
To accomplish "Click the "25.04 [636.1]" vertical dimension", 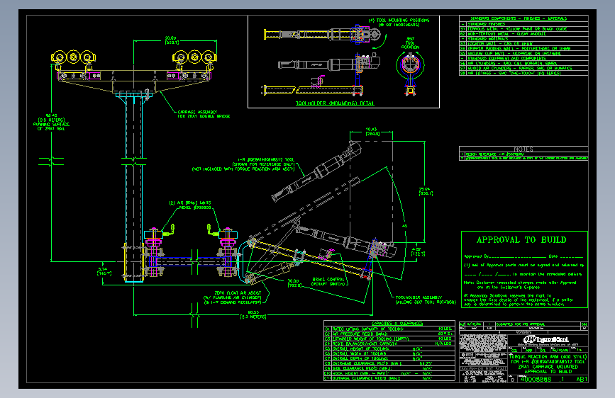I will pyautogui.click(x=425, y=191).
